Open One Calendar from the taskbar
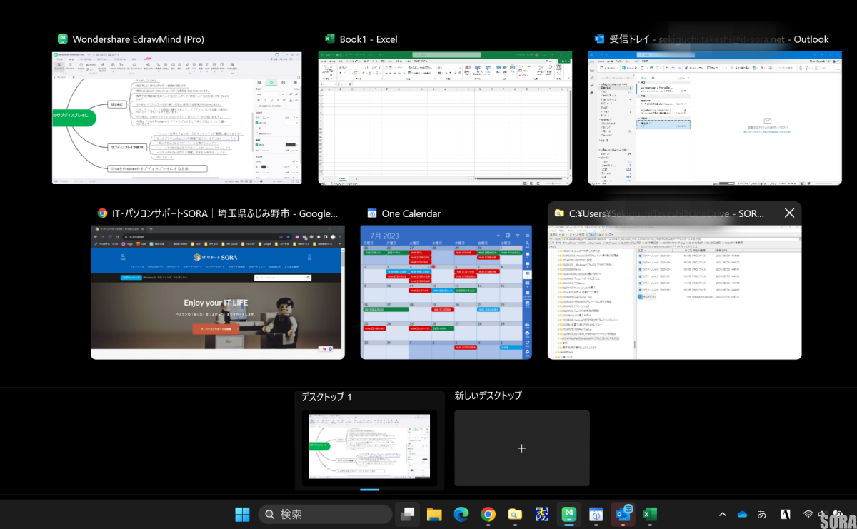The image size is (857, 529). 596,514
